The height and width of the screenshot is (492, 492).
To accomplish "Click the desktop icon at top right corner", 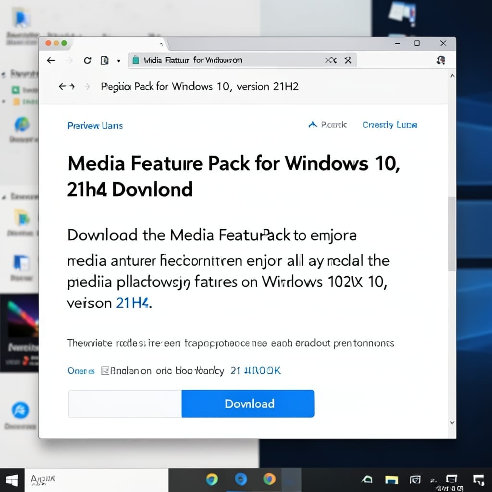I will (403, 13).
